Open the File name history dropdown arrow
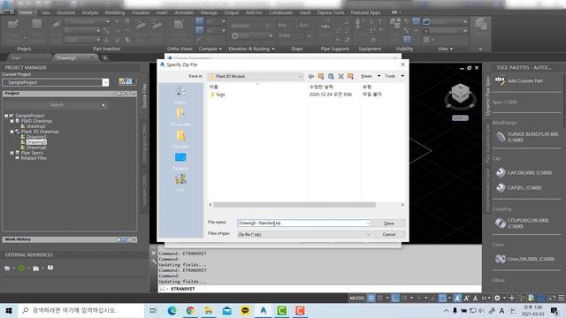 click(x=368, y=223)
